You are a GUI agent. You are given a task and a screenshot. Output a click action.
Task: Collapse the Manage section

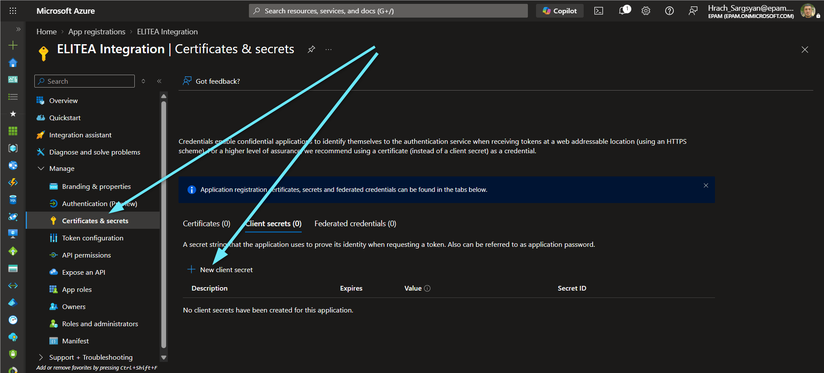[41, 169]
